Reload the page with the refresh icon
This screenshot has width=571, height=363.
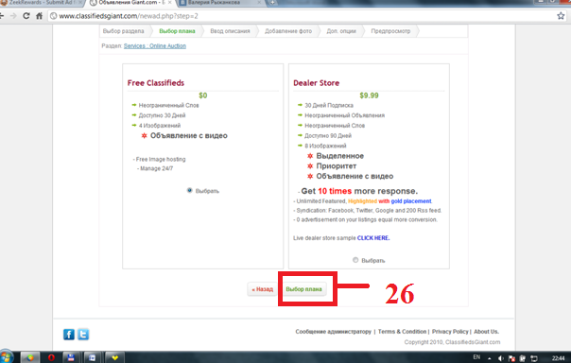click(x=26, y=16)
